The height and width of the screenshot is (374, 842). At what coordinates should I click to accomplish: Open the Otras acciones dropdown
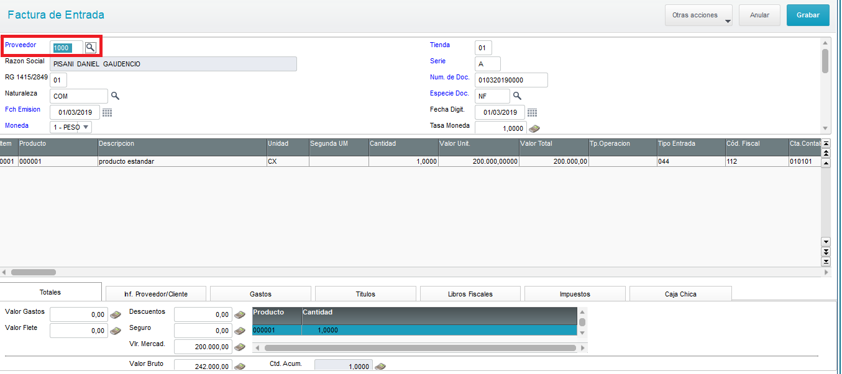698,16
